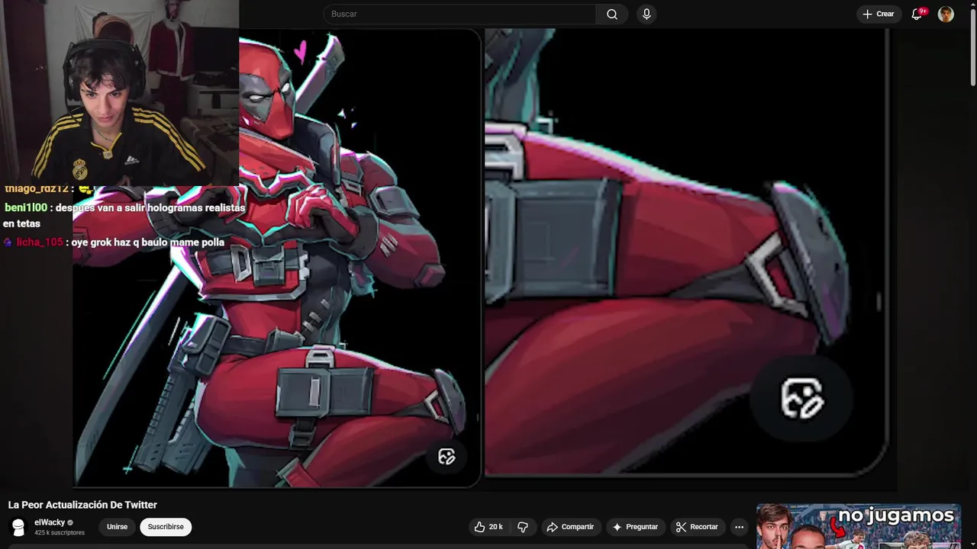Click the 425 k suscriptores text
Screen dimensions: 977x549
coord(60,533)
